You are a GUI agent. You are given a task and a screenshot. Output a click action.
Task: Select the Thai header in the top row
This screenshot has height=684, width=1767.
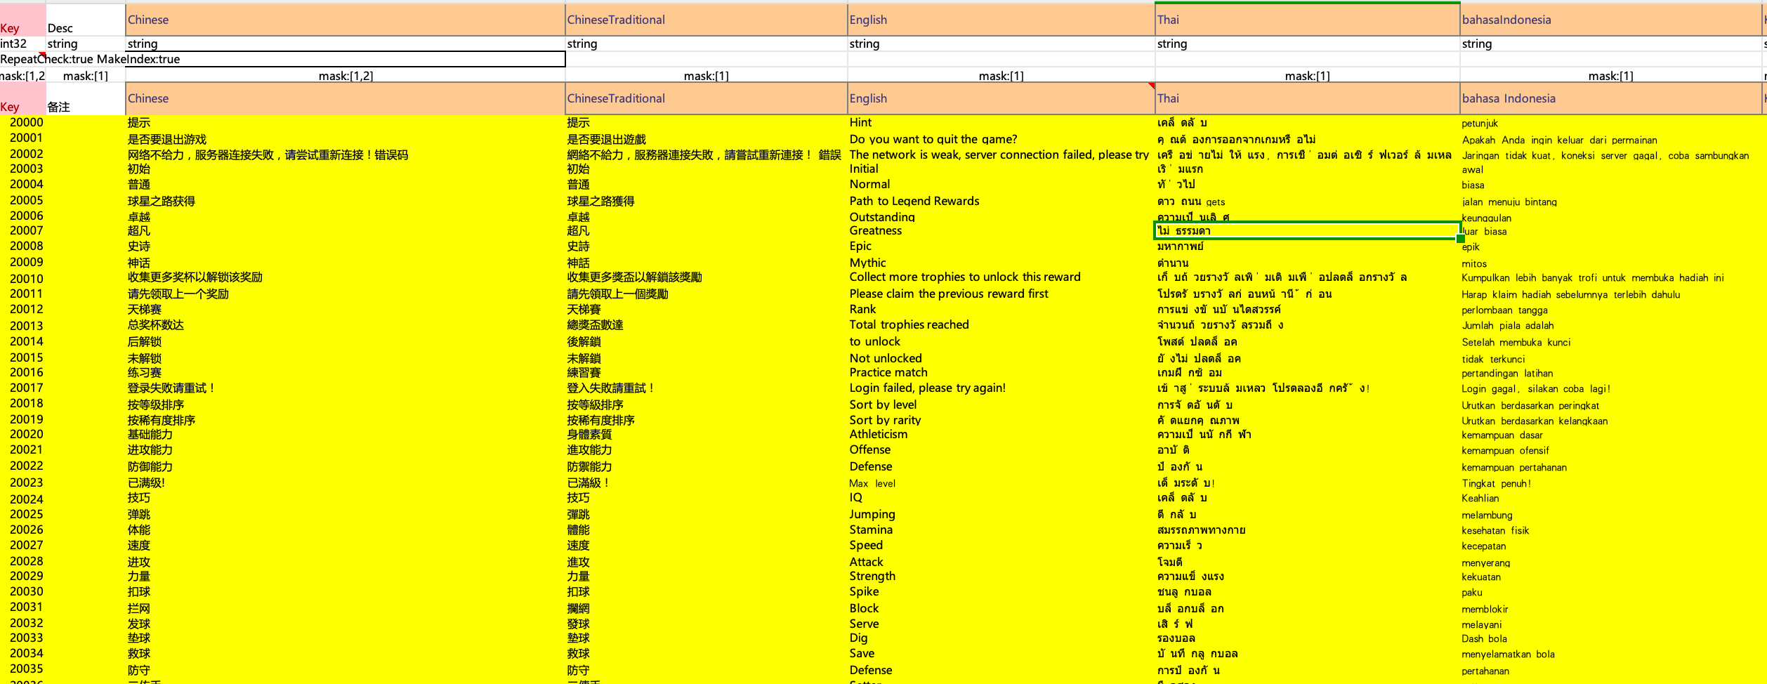pyautogui.click(x=1307, y=20)
